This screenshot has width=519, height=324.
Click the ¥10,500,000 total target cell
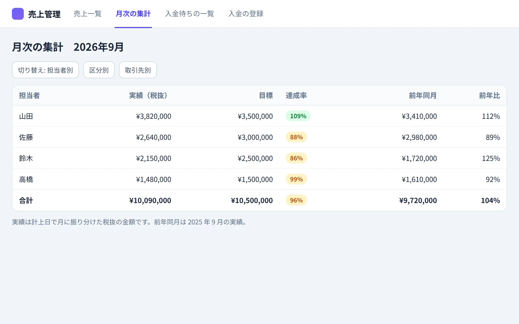tap(252, 201)
